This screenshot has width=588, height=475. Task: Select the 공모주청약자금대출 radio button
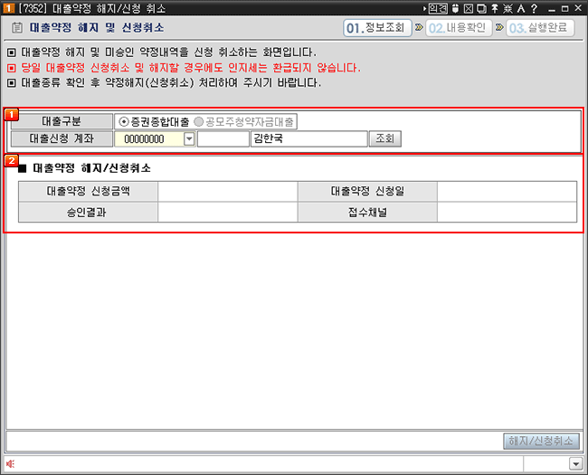(198, 121)
